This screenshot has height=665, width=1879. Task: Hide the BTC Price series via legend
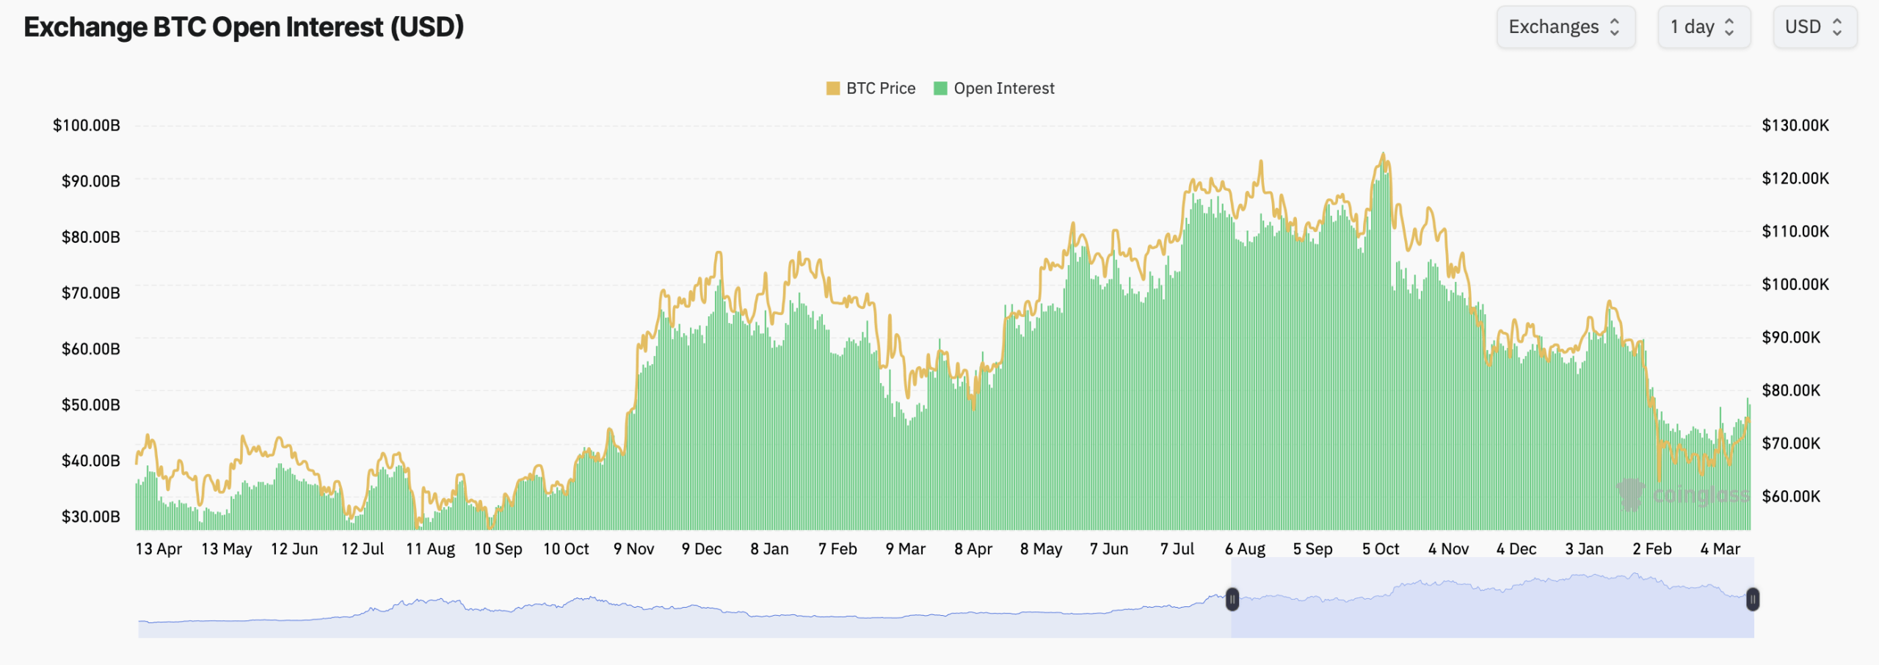[880, 88]
